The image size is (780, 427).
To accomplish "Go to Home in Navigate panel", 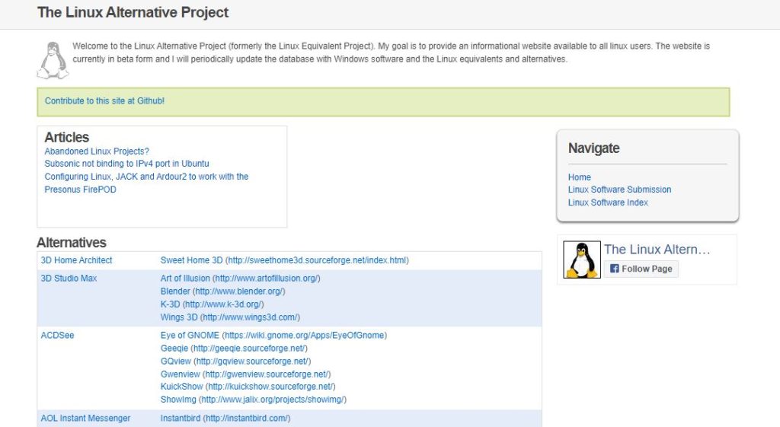I will pos(579,177).
